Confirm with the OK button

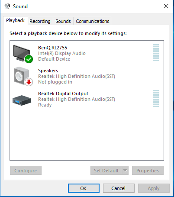84,188
